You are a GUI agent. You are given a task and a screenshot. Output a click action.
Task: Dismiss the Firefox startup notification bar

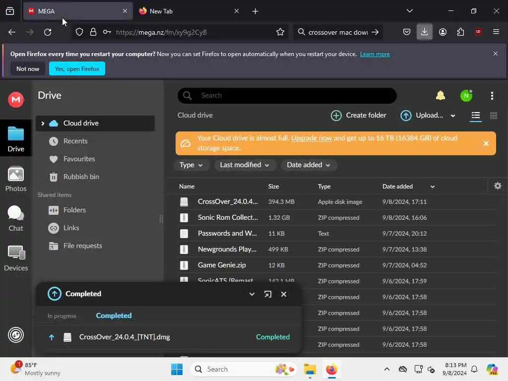point(495,54)
